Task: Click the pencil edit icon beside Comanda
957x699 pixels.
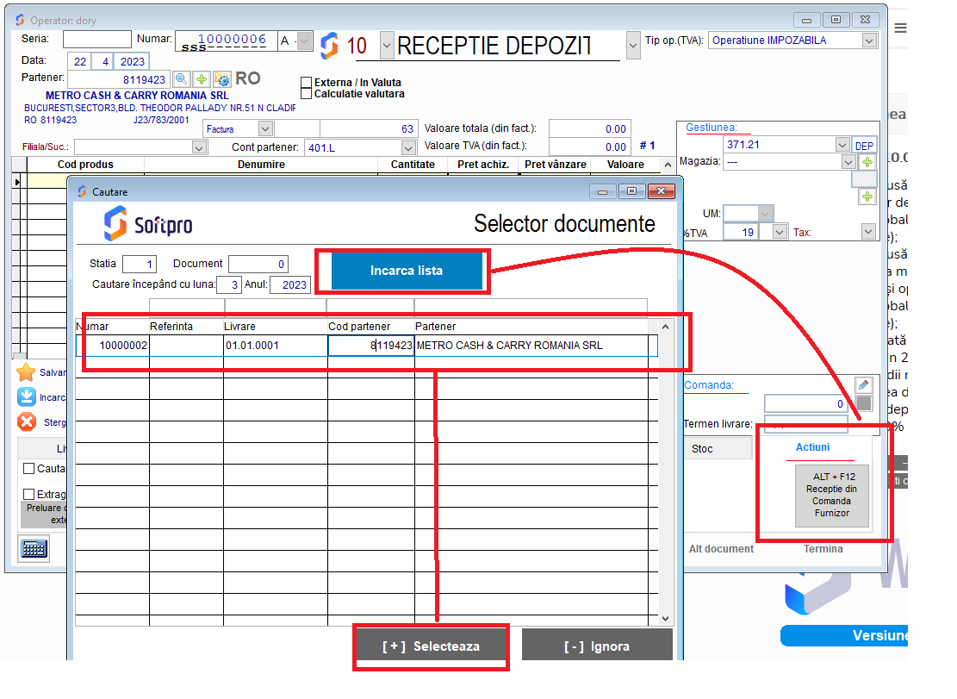Action: coord(863,384)
